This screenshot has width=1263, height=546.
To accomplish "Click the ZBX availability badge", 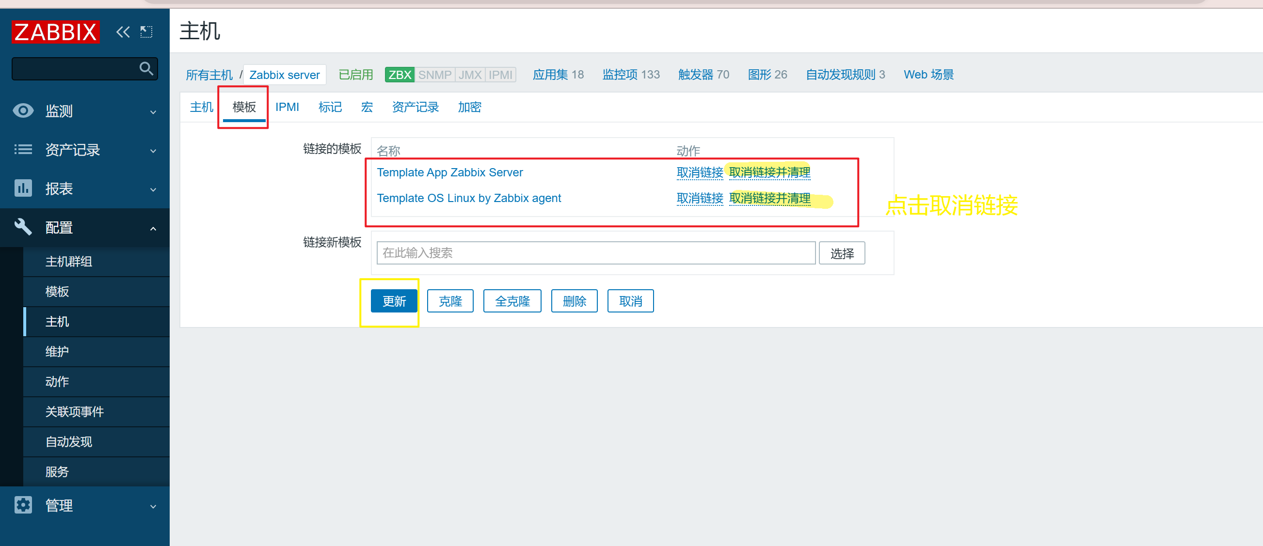I will tap(400, 75).
